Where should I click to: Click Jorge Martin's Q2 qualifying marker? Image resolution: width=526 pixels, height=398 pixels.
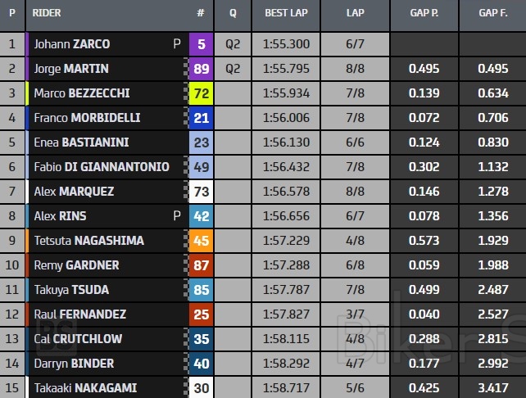[233, 70]
